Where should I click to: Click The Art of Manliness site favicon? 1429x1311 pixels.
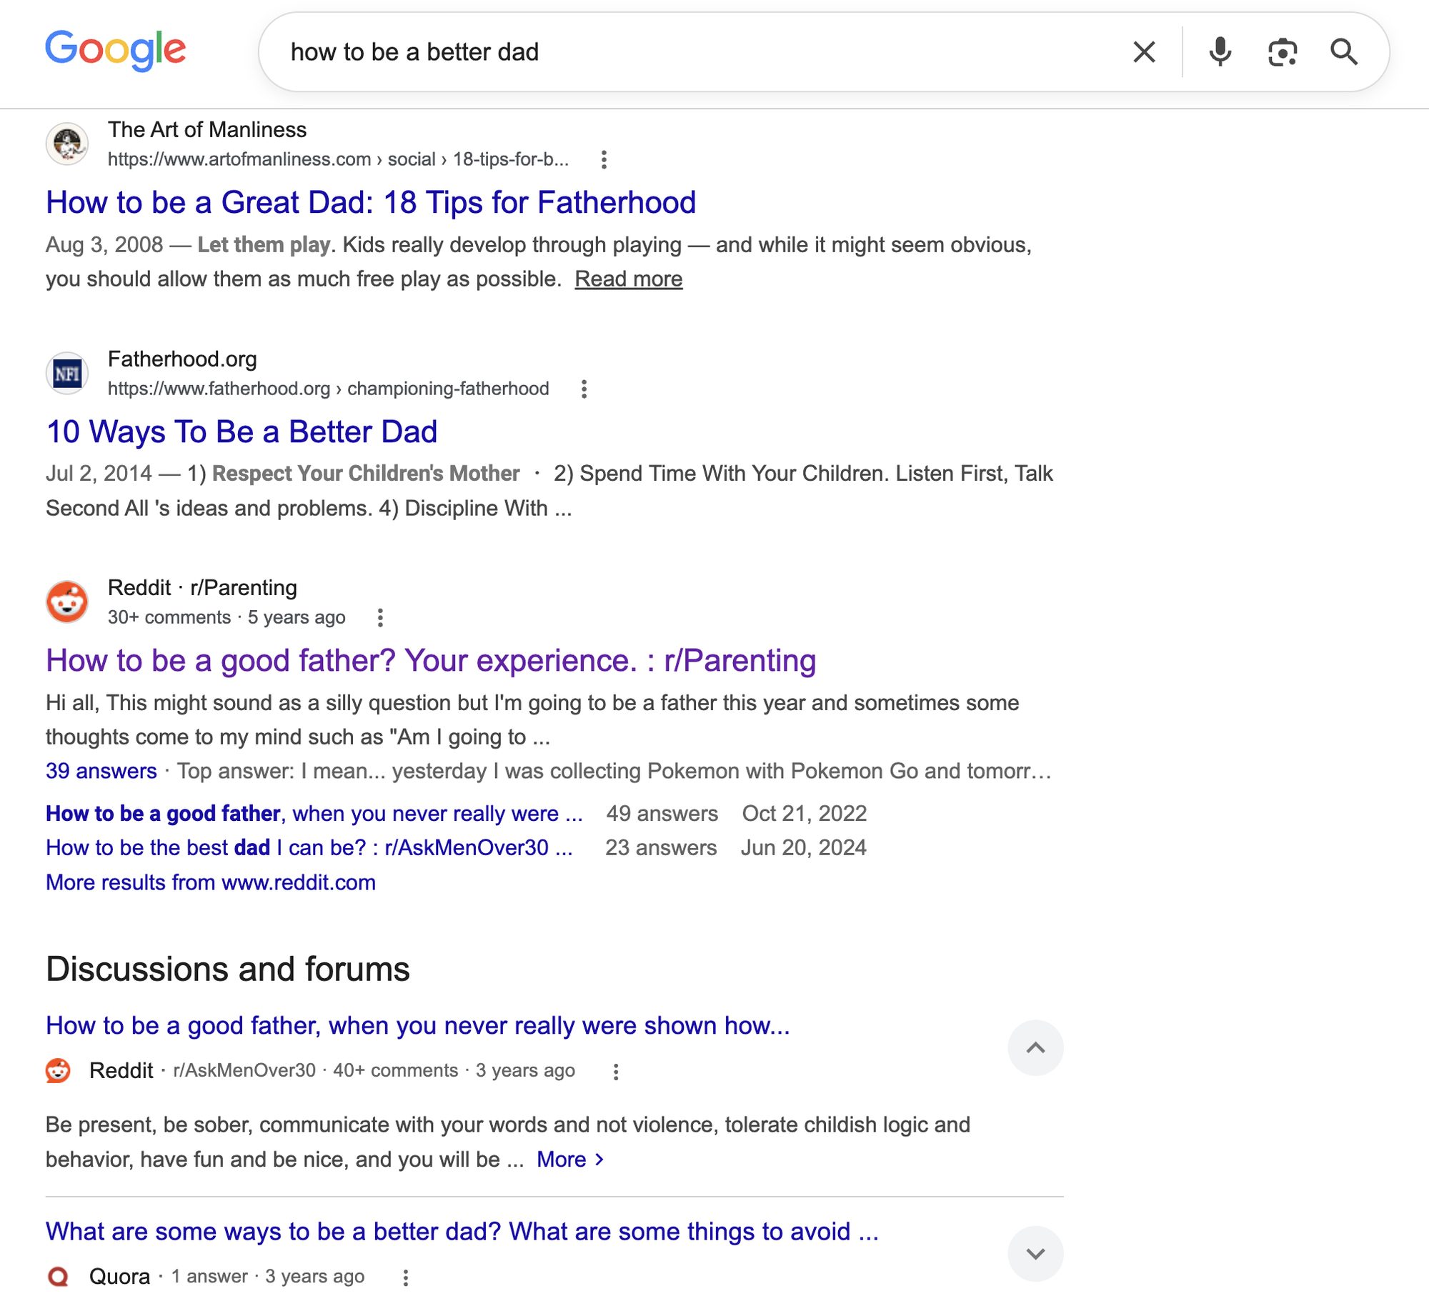67,144
